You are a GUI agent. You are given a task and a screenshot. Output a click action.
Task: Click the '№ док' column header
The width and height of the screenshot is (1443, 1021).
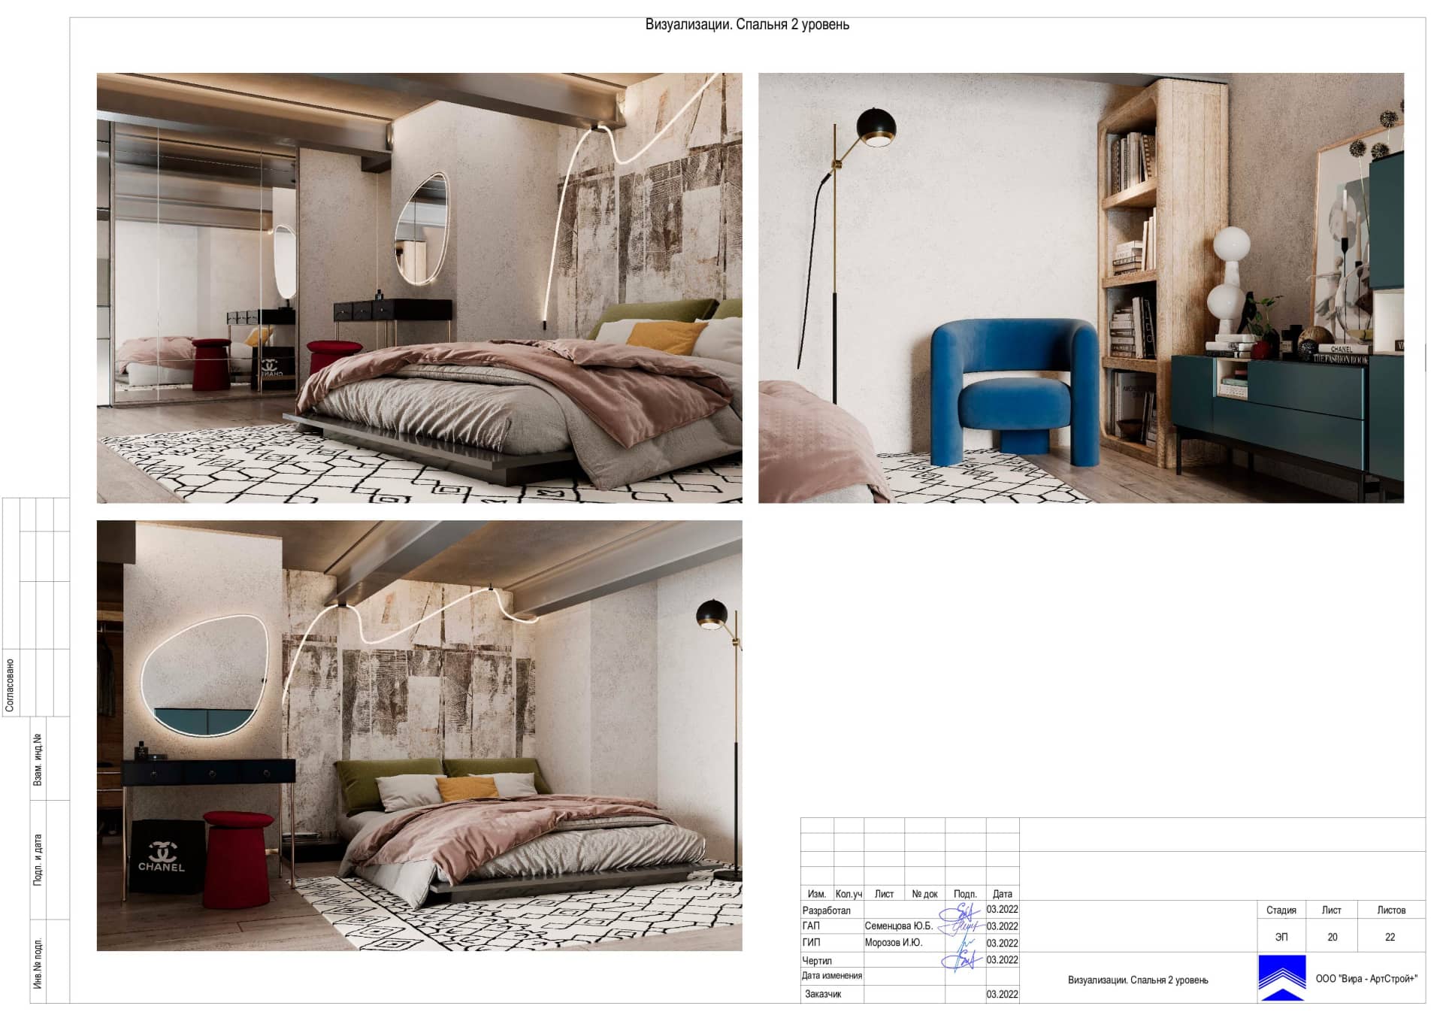point(924,894)
